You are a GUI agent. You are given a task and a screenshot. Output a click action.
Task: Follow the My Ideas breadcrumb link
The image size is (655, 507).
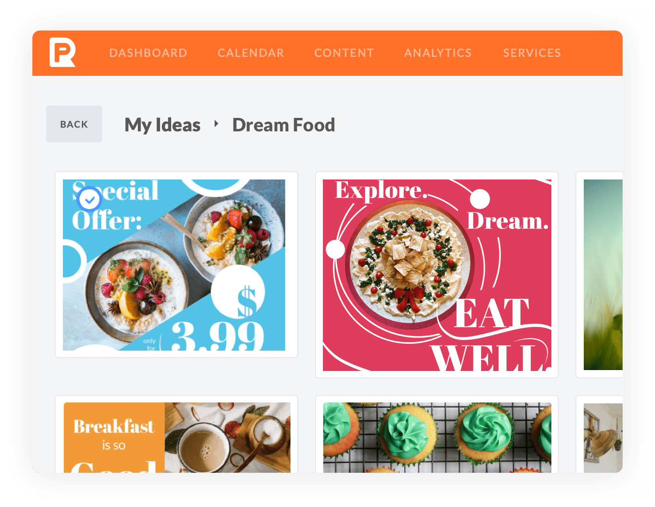(162, 125)
